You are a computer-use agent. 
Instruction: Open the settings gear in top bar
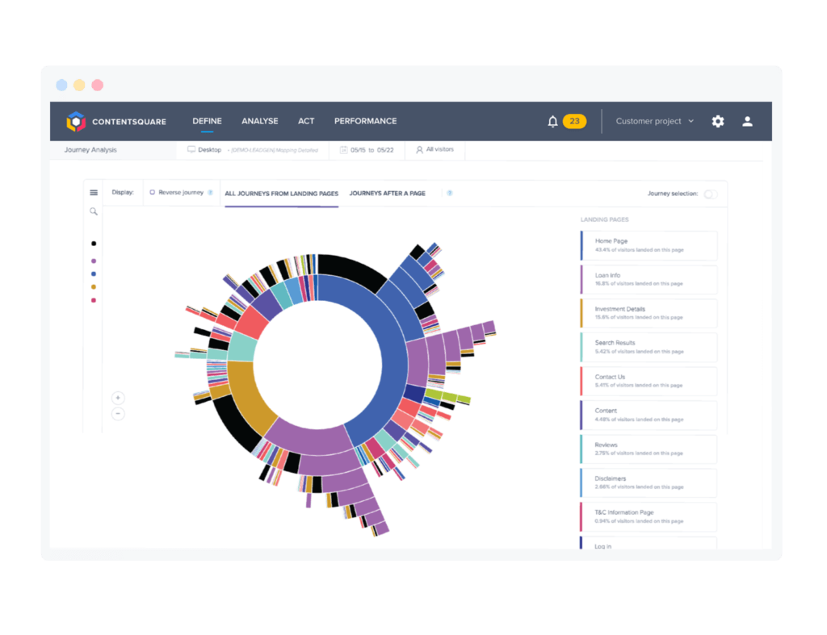pyautogui.click(x=718, y=121)
